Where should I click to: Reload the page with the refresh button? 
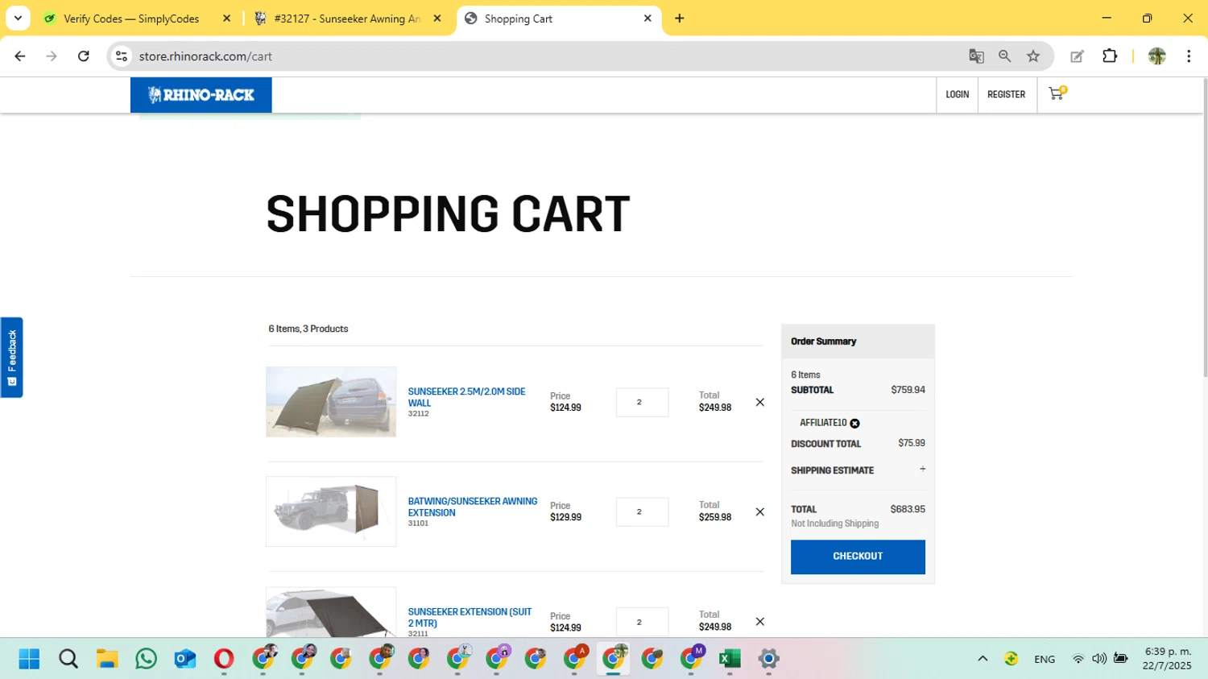tap(83, 56)
